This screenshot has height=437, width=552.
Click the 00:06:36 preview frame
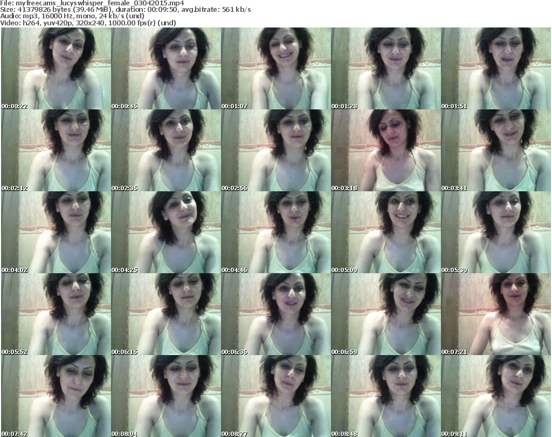(x=275, y=314)
